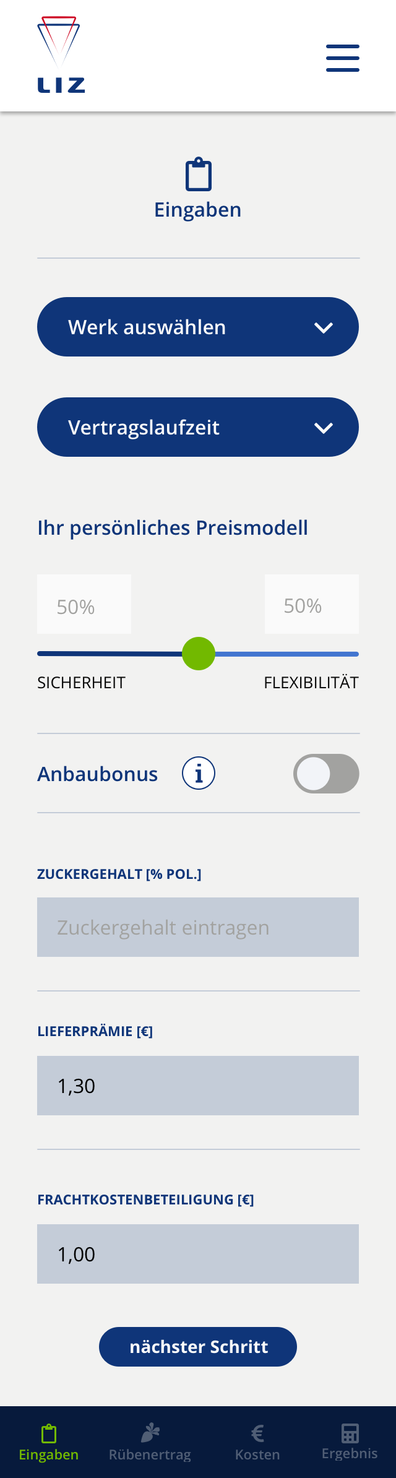The height and width of the screenshot is (1478, 396).
Task: Click the Lieferprämie field showing 1,30
Action: pos(198,1086)
